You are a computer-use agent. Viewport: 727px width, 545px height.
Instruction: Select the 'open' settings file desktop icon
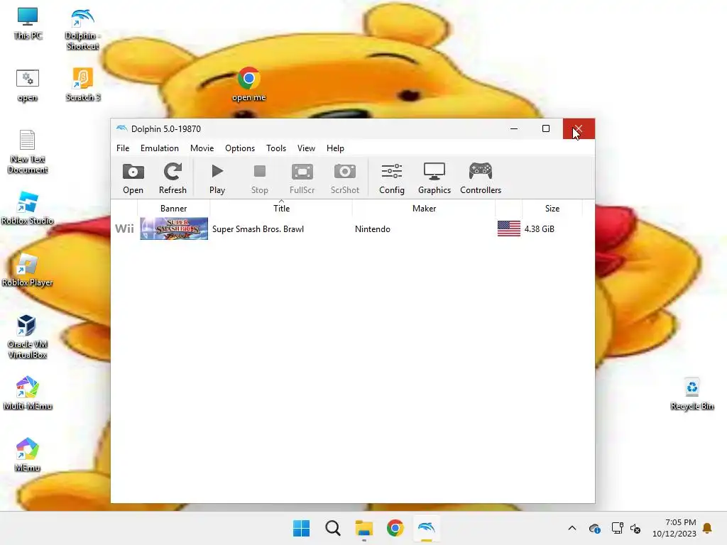pyautogui.click(x=28, y=85)
